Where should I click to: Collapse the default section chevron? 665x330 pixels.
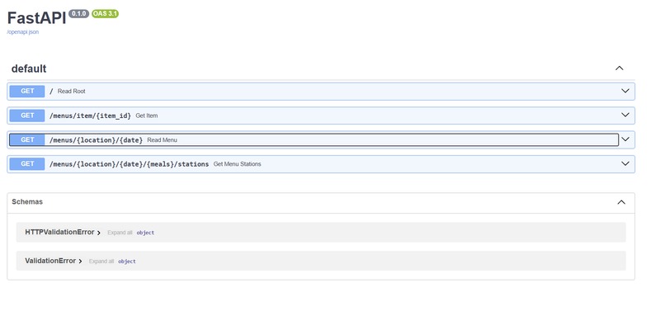click(x=619, y=68)
